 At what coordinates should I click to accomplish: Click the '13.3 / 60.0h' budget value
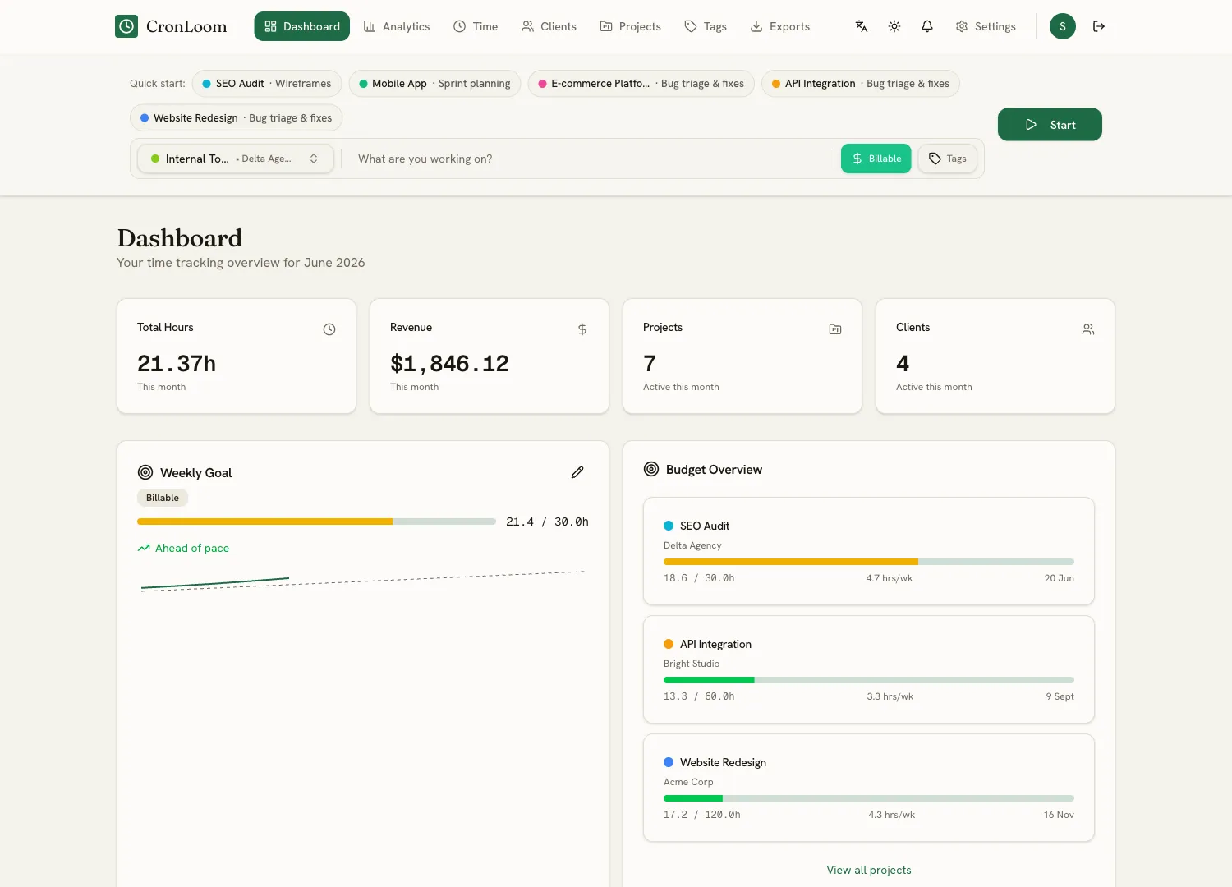click(699, 696)
